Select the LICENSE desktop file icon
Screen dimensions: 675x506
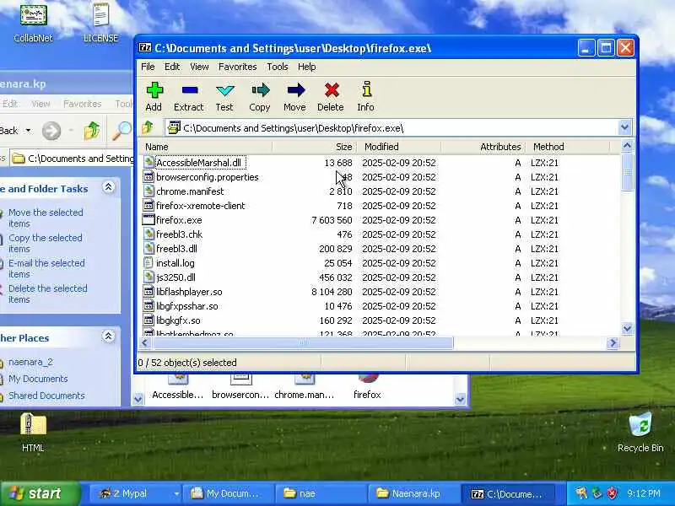click(100, 24)
